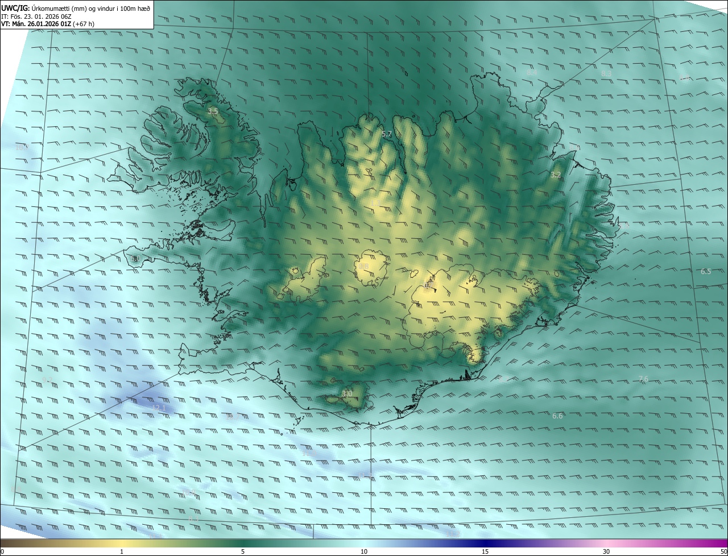Click the 1.3 value in the northern highlands
728x556 pixels.
pos(375,203)
